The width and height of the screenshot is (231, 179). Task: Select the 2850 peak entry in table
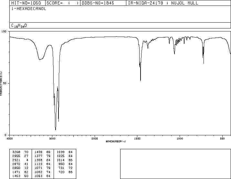[20, 168]
